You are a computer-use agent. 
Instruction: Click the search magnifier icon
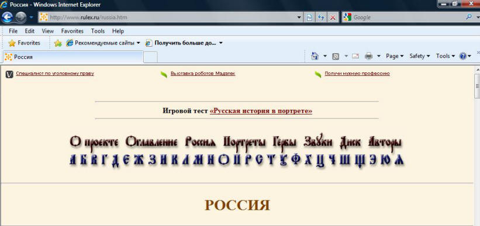click(x=469, y=18)
